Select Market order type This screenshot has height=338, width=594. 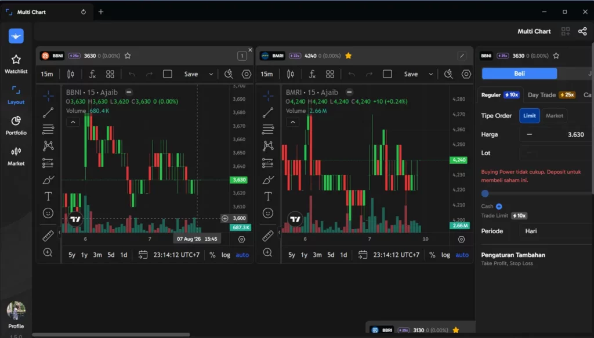point(554,116)
